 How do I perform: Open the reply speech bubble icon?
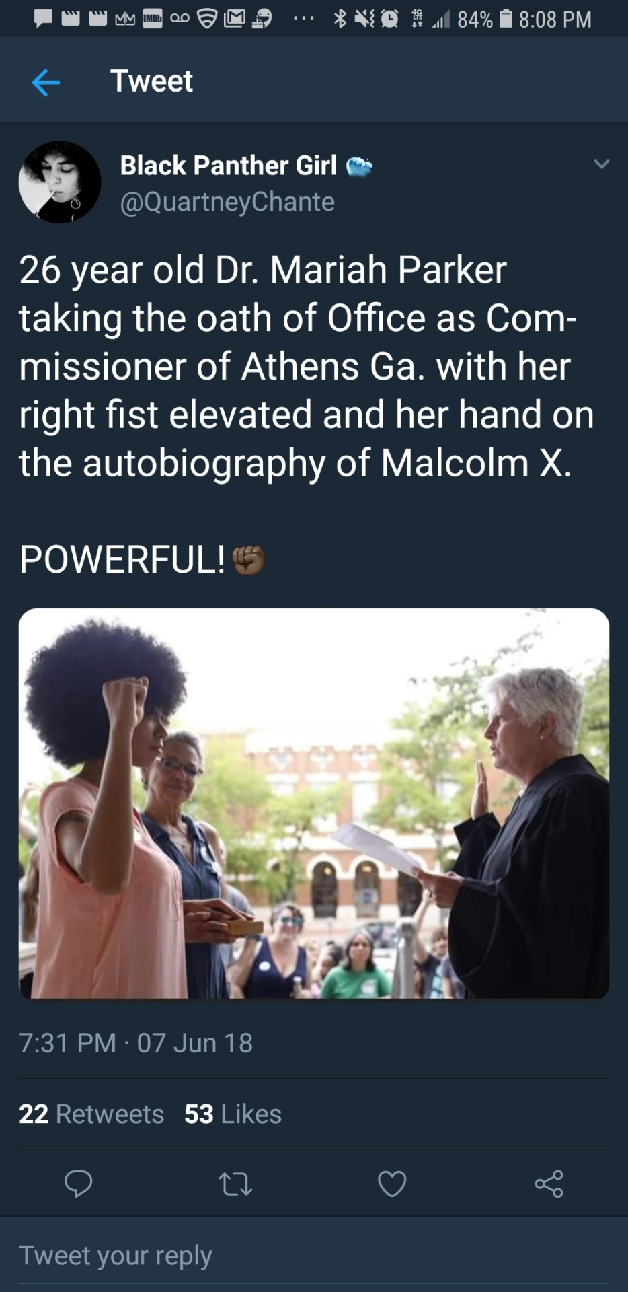[78, 1184]
